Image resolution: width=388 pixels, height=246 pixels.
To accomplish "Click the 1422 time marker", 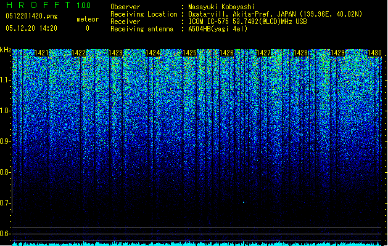I will [79, 53].
